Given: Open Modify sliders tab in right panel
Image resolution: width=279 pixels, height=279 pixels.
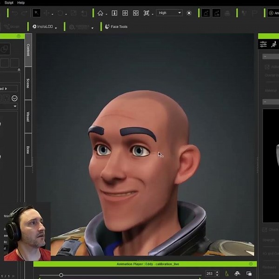Looking at the screenshot, I should pyautogui.click(x=263, y=44).
